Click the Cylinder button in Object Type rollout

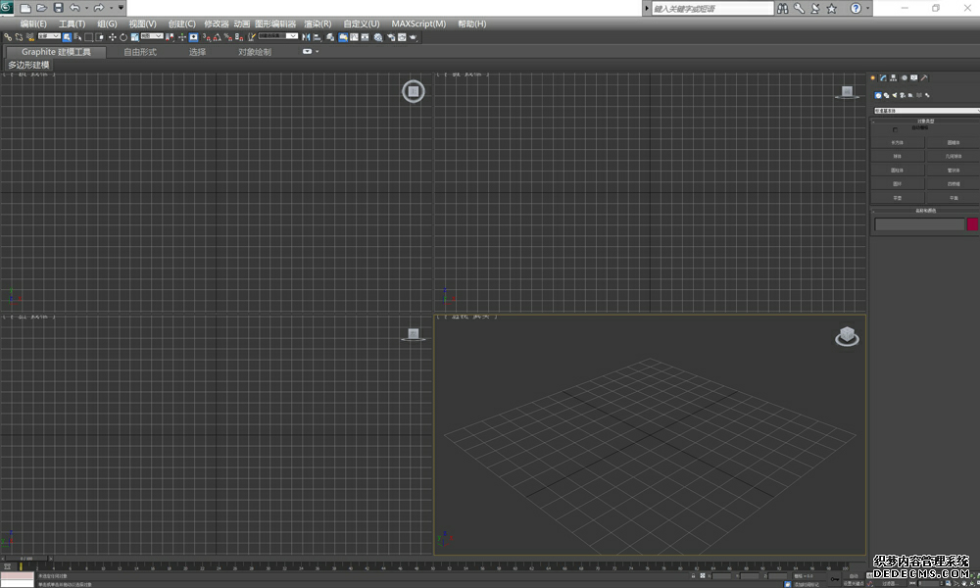click(898, 170)
